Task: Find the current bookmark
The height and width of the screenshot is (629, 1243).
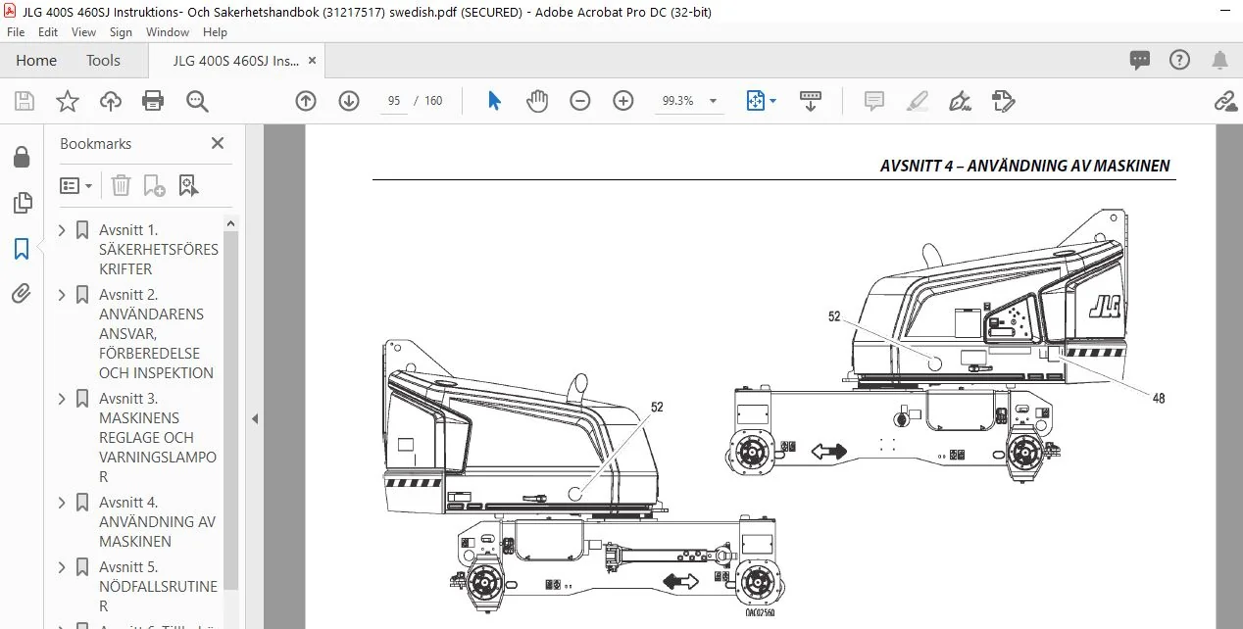Action: tap(189, 185)
